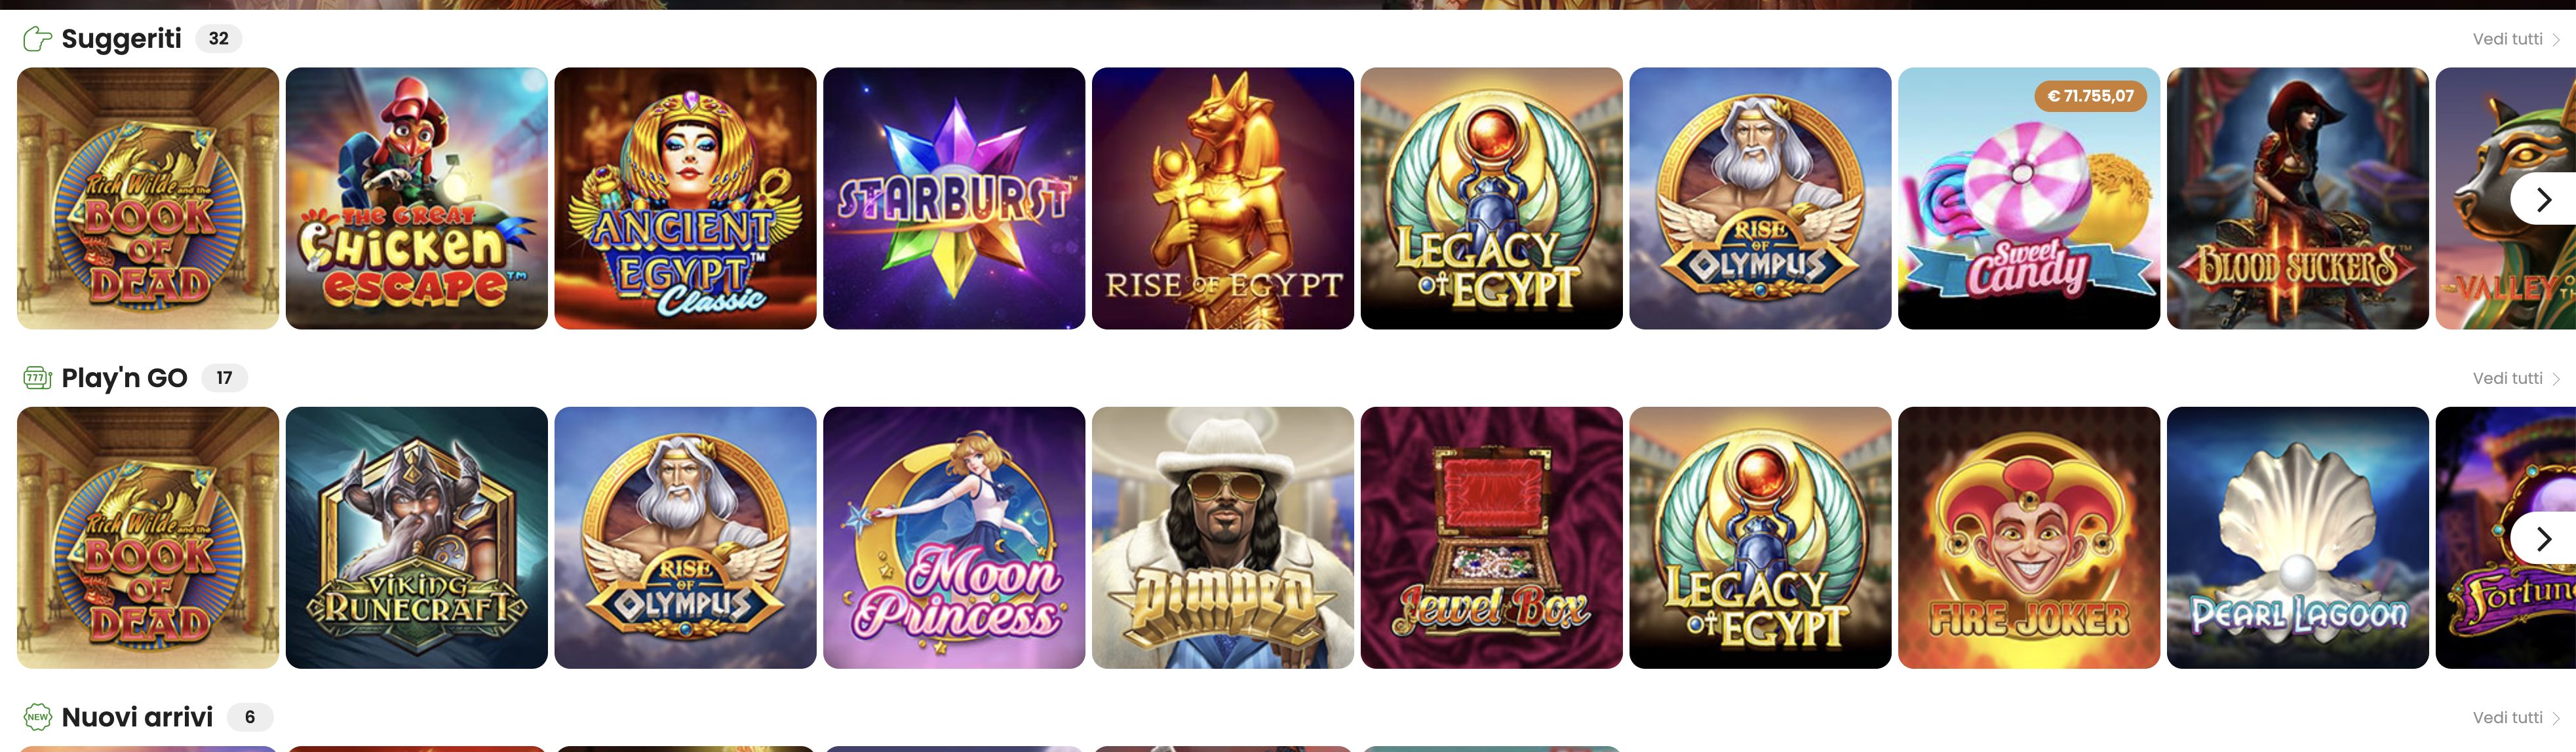The image size is (2576, 752).
Task: Launch Pimped slot in Play'n GO row
Action: pyautogui.click(x=1223, y=537)
